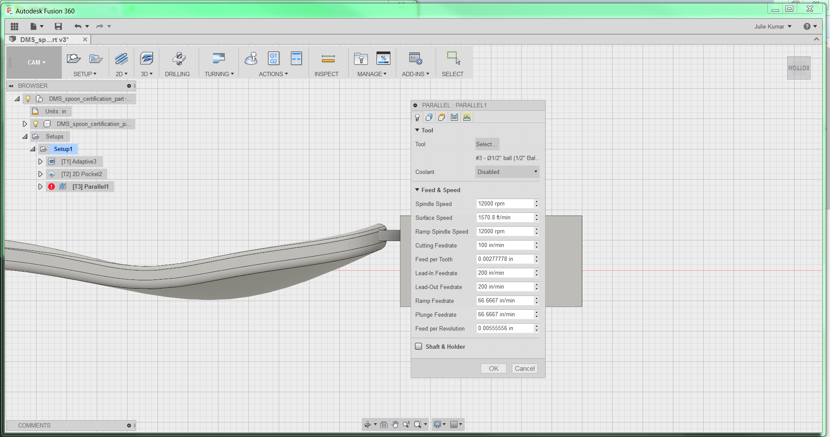Open the Task Manager percent icon
The image size is (830, 437).
tap(383, 58)
